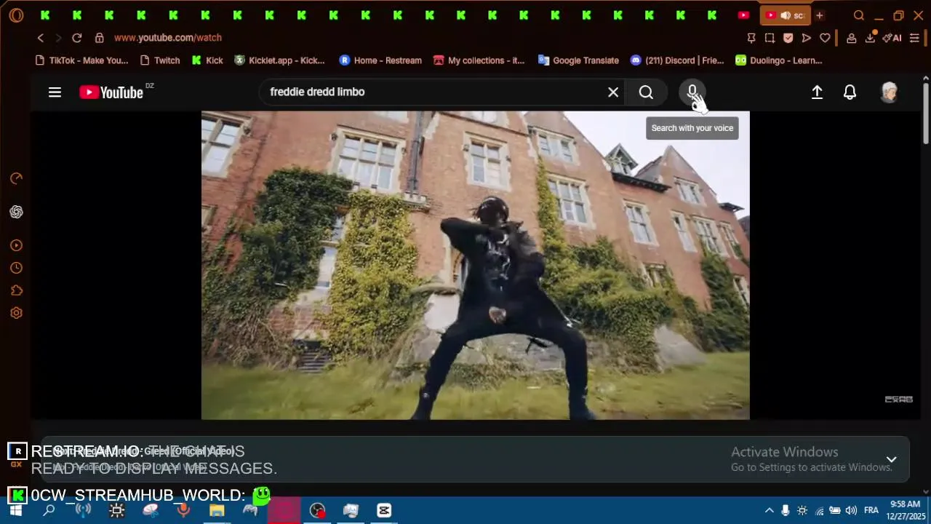Screen dimensions: 931x524
Task: Open the browser profile account icon
Action: click(x=851, y=38)
